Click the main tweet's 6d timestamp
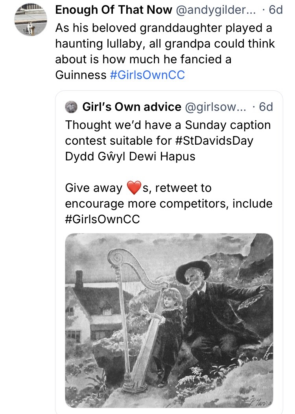The height and width of the screenshot is (414, 295). (276, 10)
